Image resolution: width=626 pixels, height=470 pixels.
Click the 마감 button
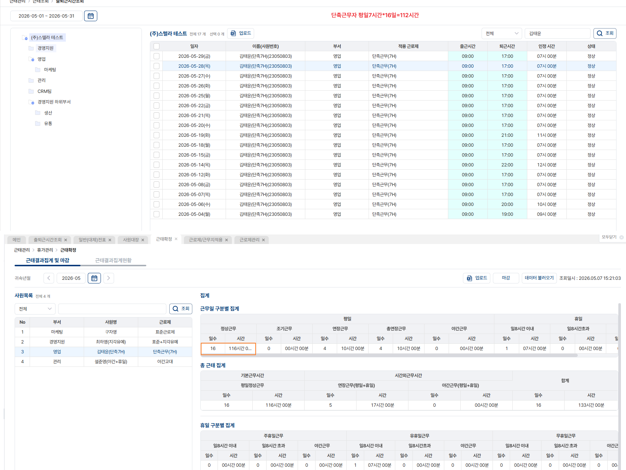click(506, 278)
